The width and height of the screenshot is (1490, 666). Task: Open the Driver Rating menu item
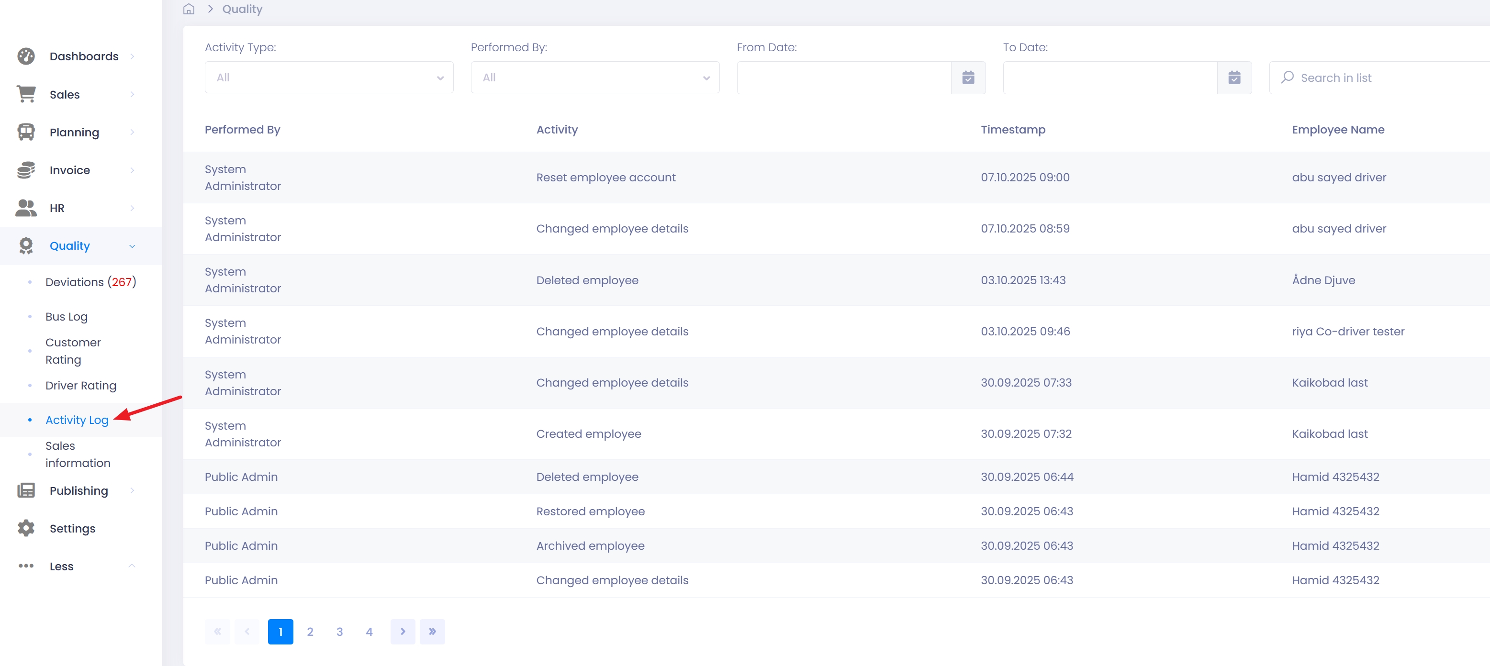81,386
